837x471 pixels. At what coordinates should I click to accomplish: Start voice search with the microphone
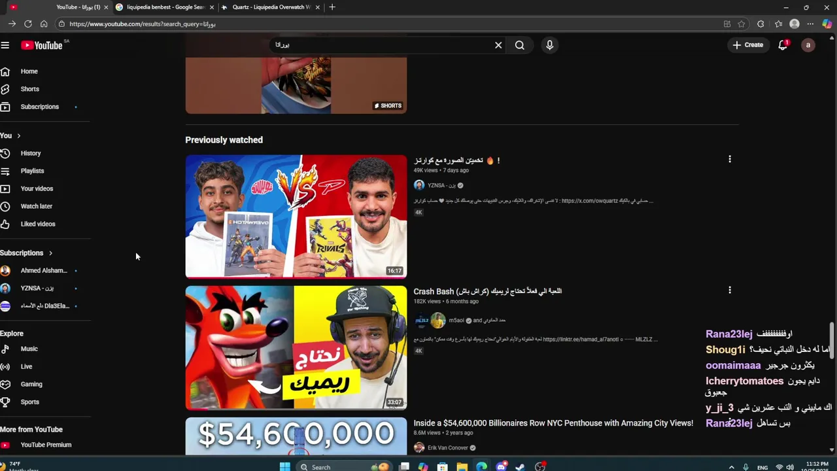coord(549,45)
